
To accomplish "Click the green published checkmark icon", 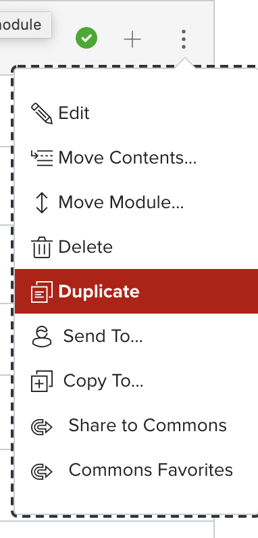I will [x=86, y=38].
